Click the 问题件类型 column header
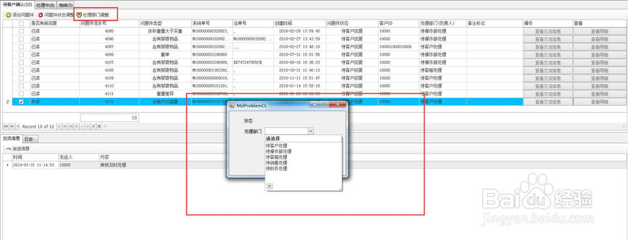The height and width of the screenshot is (240, 628). point(165,24)
